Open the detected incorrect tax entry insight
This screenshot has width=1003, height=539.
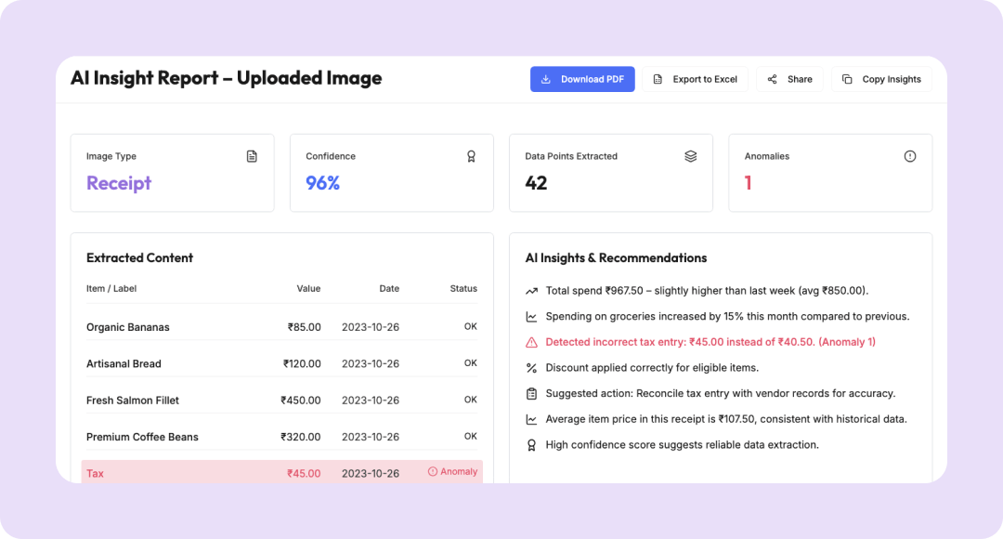tap(710, 342)
